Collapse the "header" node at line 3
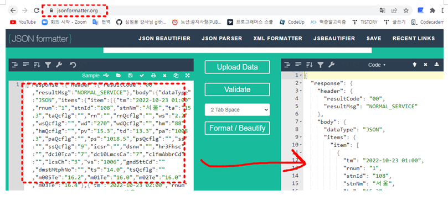This screenshot has width=448, height=201. point(301,91)
